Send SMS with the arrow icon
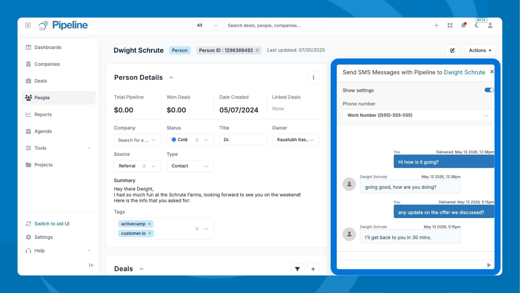Screen dimensions: 520x293 tap(489, 265)
